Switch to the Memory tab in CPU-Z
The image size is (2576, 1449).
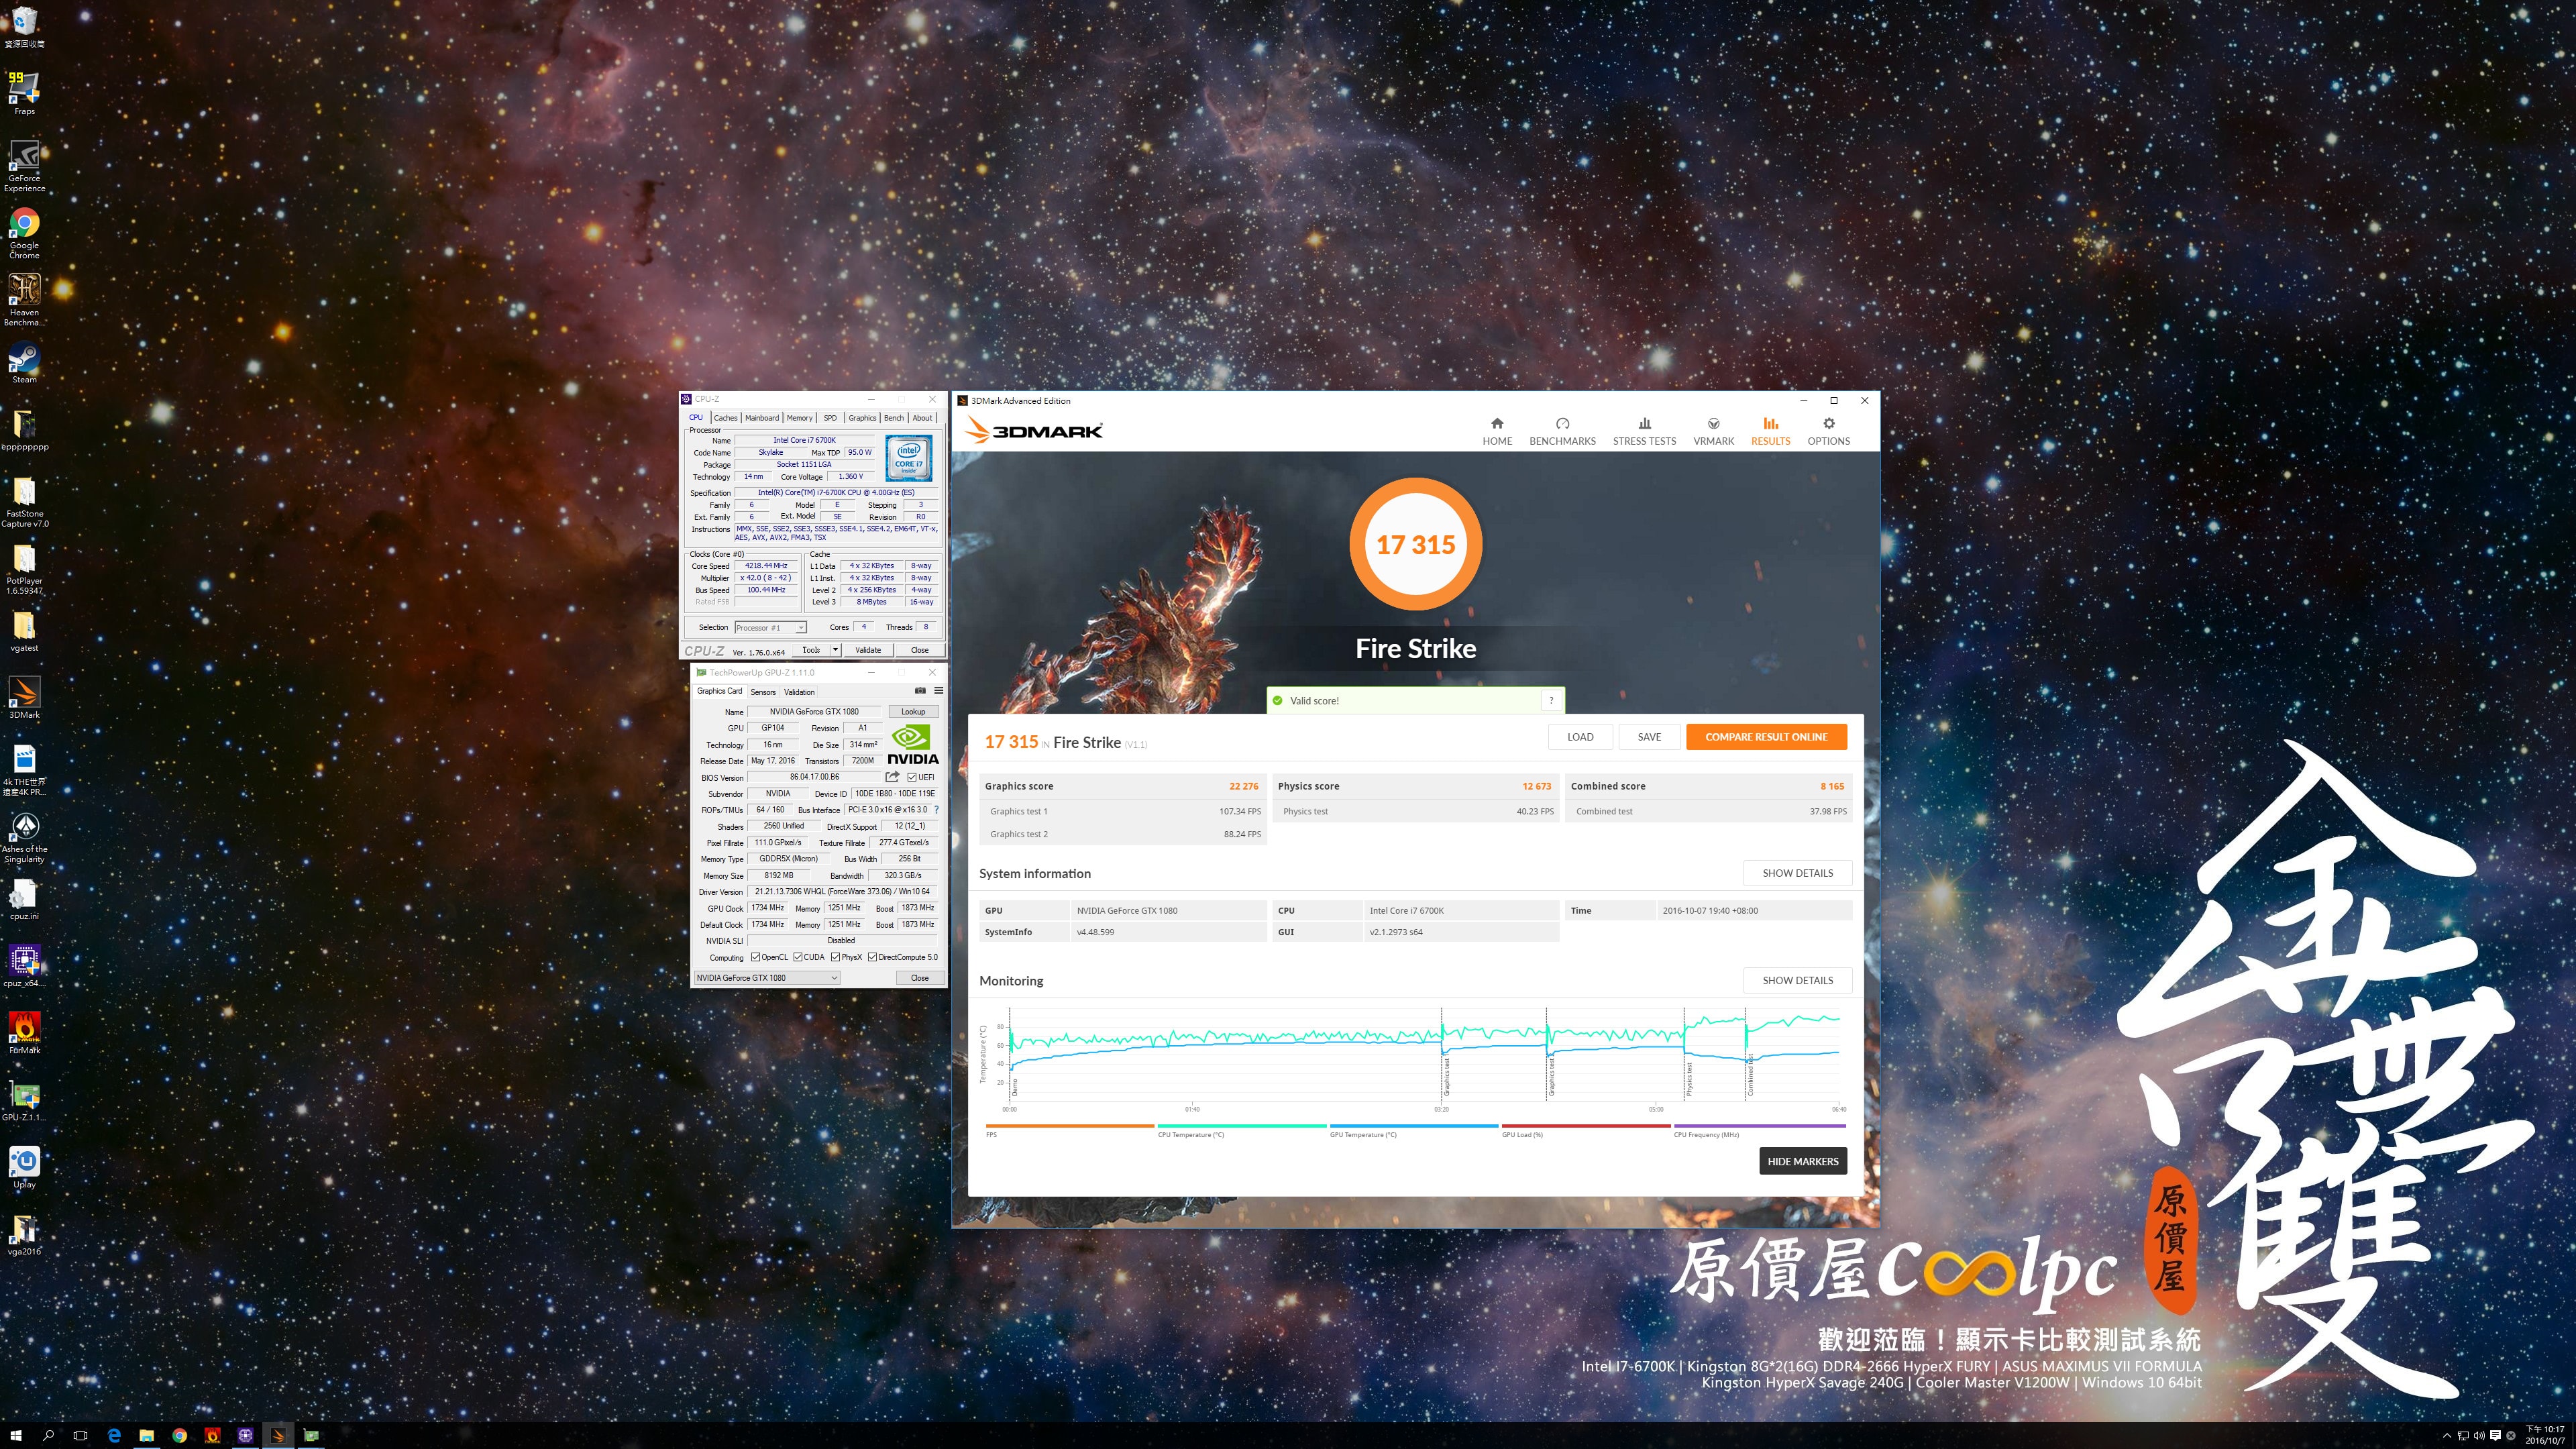click(799, 418)
